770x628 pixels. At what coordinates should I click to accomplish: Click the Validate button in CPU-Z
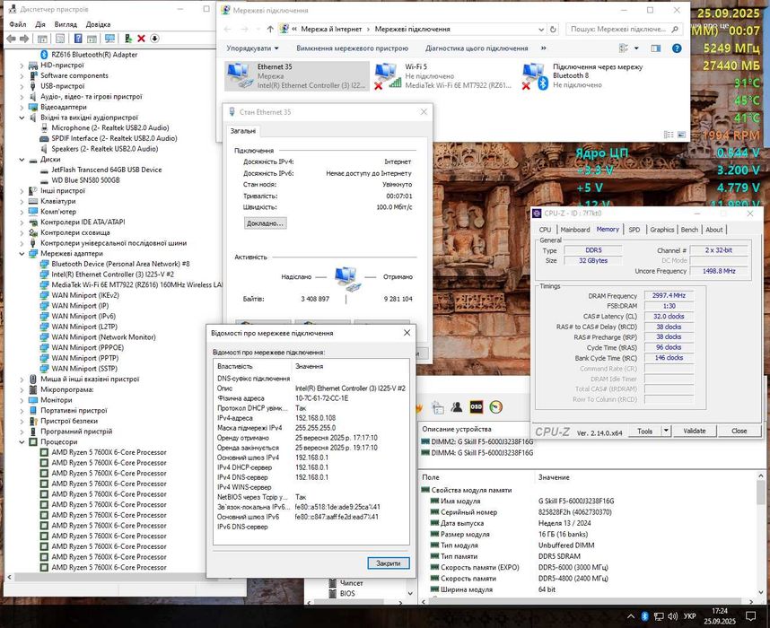(x=695, y=431)
